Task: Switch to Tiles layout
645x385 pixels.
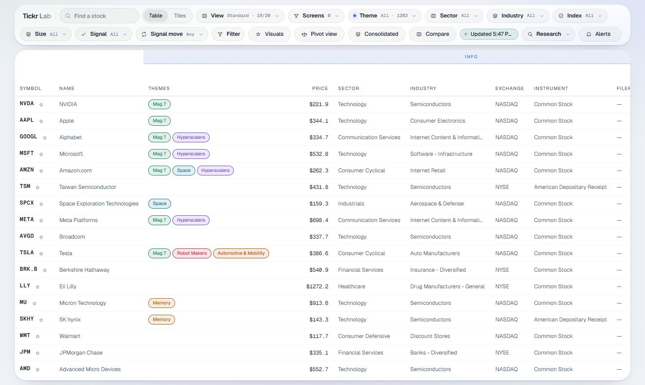Action: point(180,16)
